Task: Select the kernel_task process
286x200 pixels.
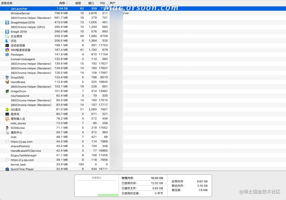Action: click(143, 164)
